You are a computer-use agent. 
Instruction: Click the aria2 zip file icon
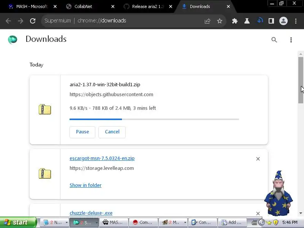point(45,109)
